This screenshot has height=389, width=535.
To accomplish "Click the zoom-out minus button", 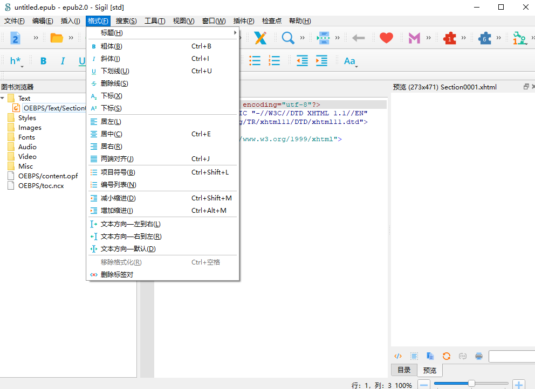I will tap(424, 384).
